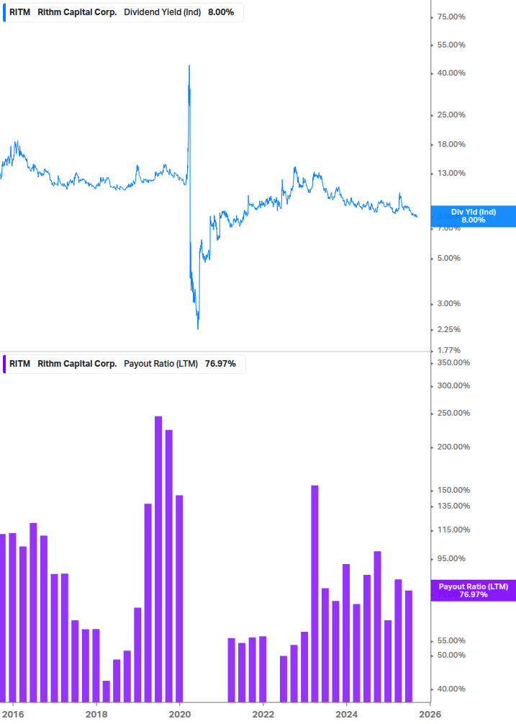Image resolution: width=516 pixels, height=724 pixels.
Task: Click 'Rithm Capital Corp.' in the Payout Ratio legend
Action: (77, 364)
